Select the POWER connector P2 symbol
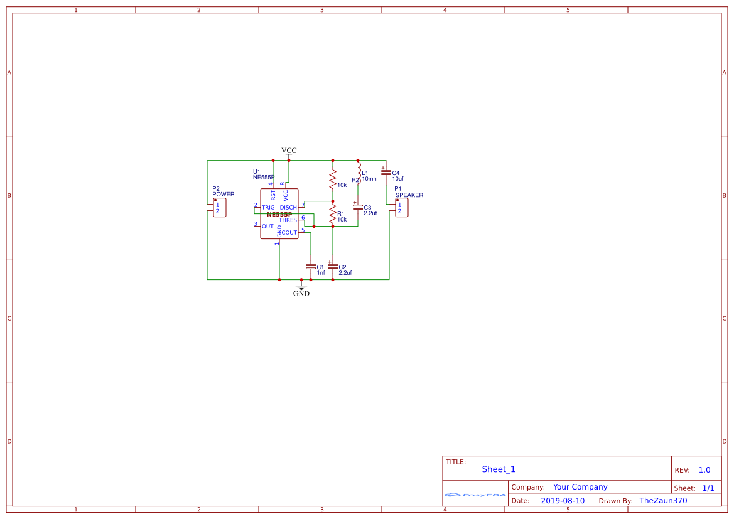The width and height of the screenshot is (734, 519). point(219,207)
